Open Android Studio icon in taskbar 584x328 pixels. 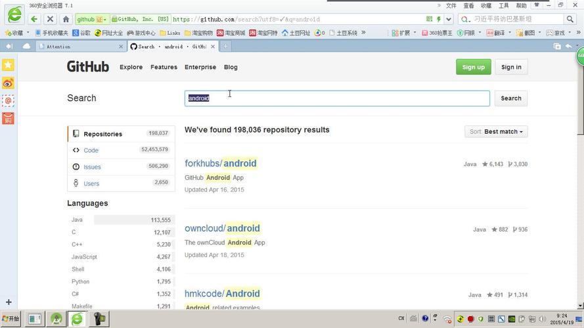(x=56, y=319)
